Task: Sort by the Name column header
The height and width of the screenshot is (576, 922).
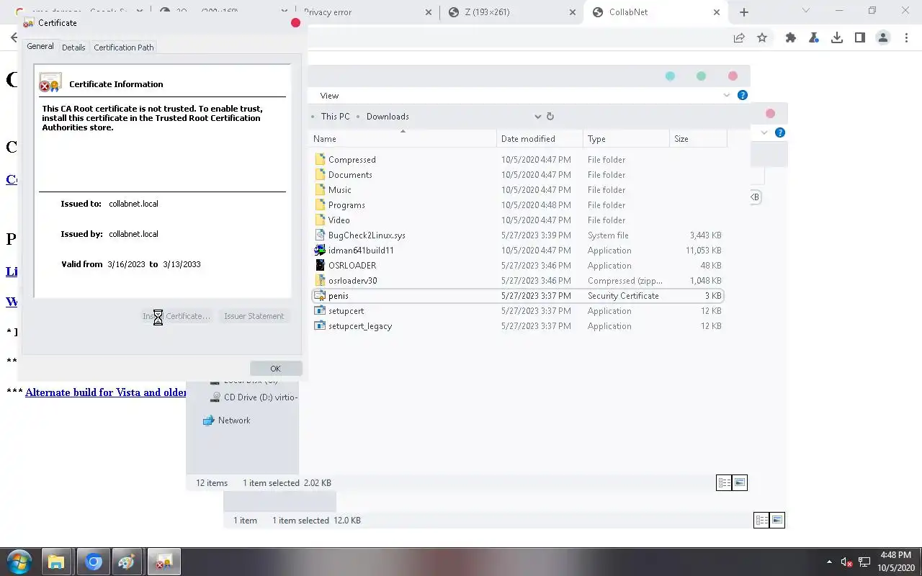Action: (403, 139)
